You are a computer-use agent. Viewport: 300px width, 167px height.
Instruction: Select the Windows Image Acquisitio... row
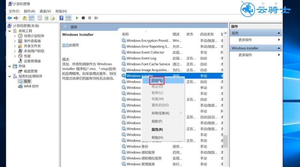click(x=172, y=70)
